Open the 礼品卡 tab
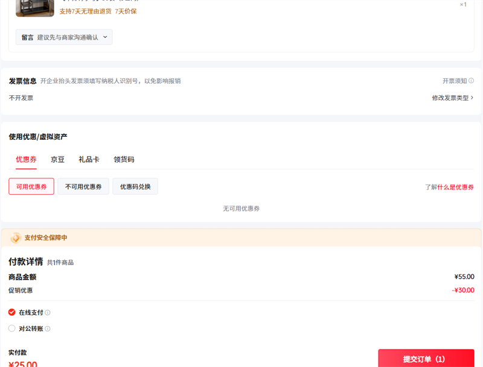 89,160
